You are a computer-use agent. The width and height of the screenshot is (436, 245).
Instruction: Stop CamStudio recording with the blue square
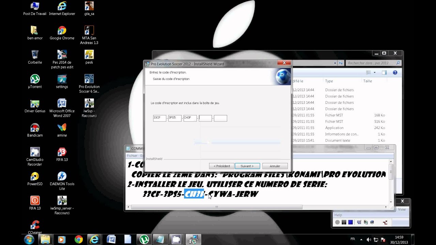click(x=351, y=222)
